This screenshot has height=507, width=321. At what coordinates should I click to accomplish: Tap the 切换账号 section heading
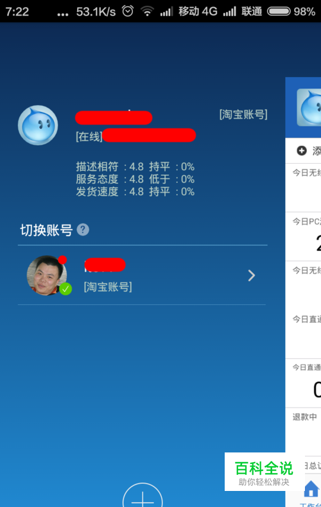[x=46, y=230]
